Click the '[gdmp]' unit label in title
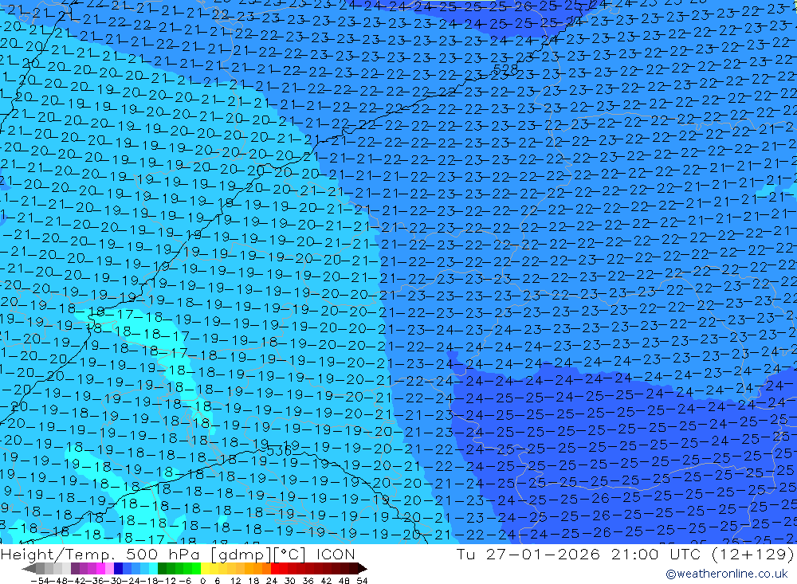 pos(241,555)
